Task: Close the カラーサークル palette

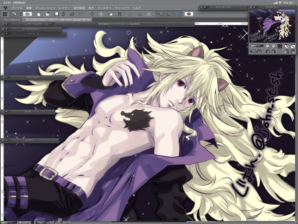Action: [x=205, y=7]
